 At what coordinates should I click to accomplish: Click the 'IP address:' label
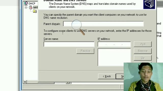click(x=104, y=39)
